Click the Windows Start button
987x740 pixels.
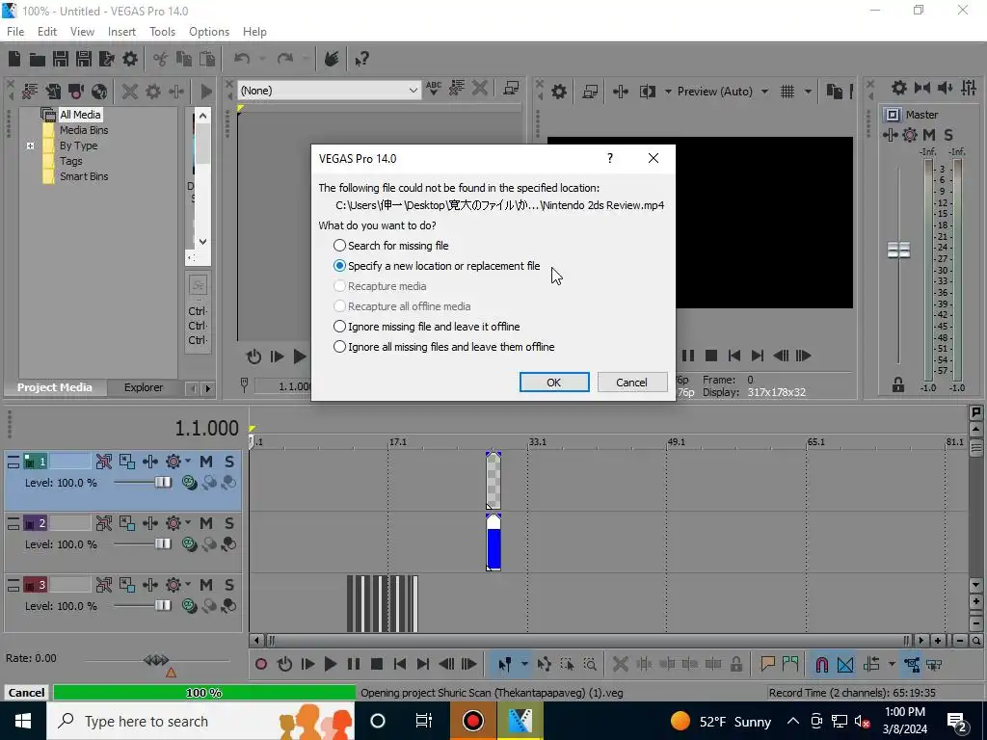tap(23, 721)
